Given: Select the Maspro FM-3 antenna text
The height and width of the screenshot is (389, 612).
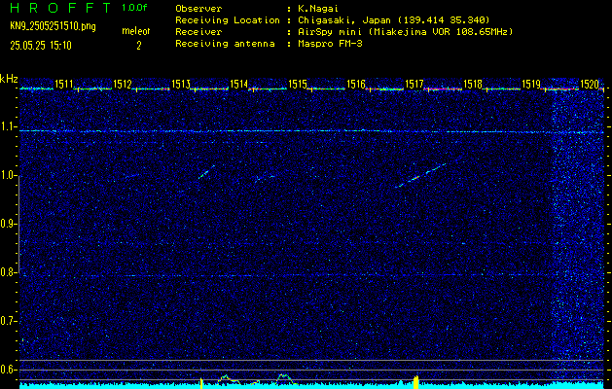Looking at the screenshot, I should [330, 44].
